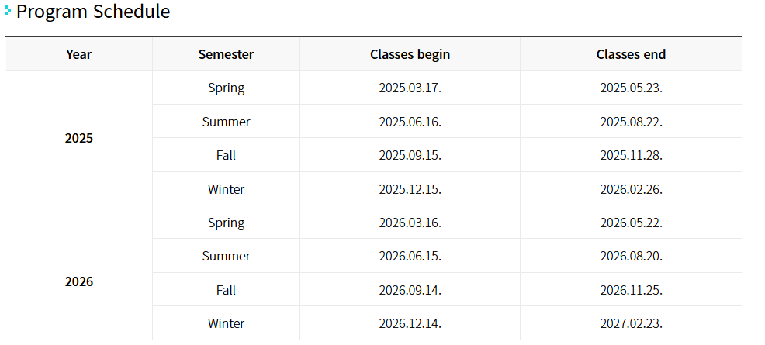This screenshot has width=765, height=345.
Task: Select the end date 2026.02.26.
Action: (631, 189)
